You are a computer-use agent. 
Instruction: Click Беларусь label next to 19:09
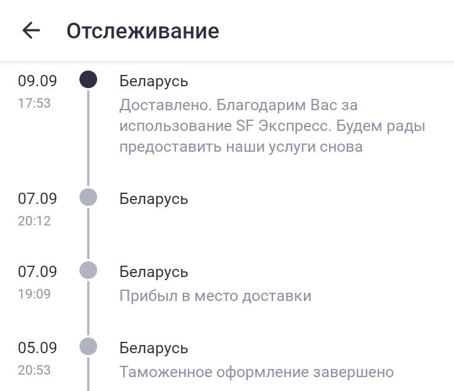tap(154, 272)
